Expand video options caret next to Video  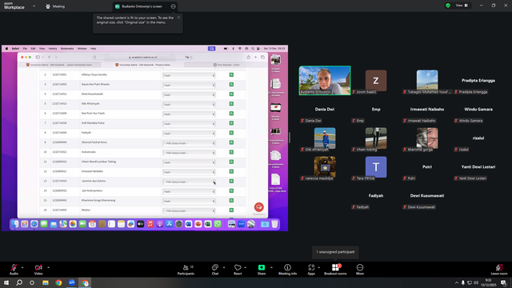48,267
